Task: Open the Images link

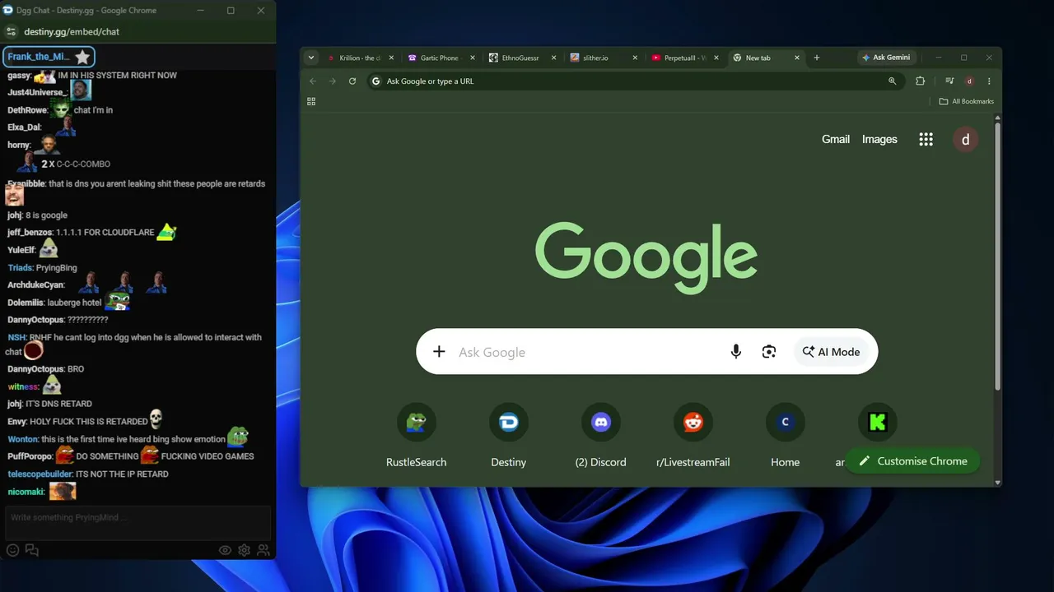Action: (879, 139)
